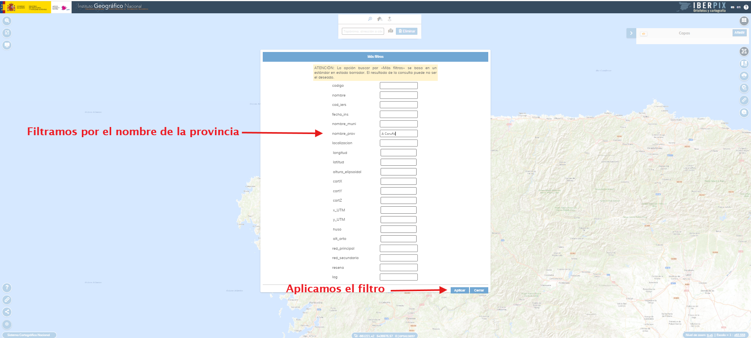Click the nombre_prov input field
The height and width of the screenshot is (338, 751).
[x=399, y=134]
